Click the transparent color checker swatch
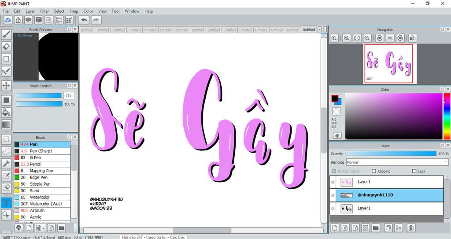This screenshot has width=451, height=239. click(x=336, y=111)
